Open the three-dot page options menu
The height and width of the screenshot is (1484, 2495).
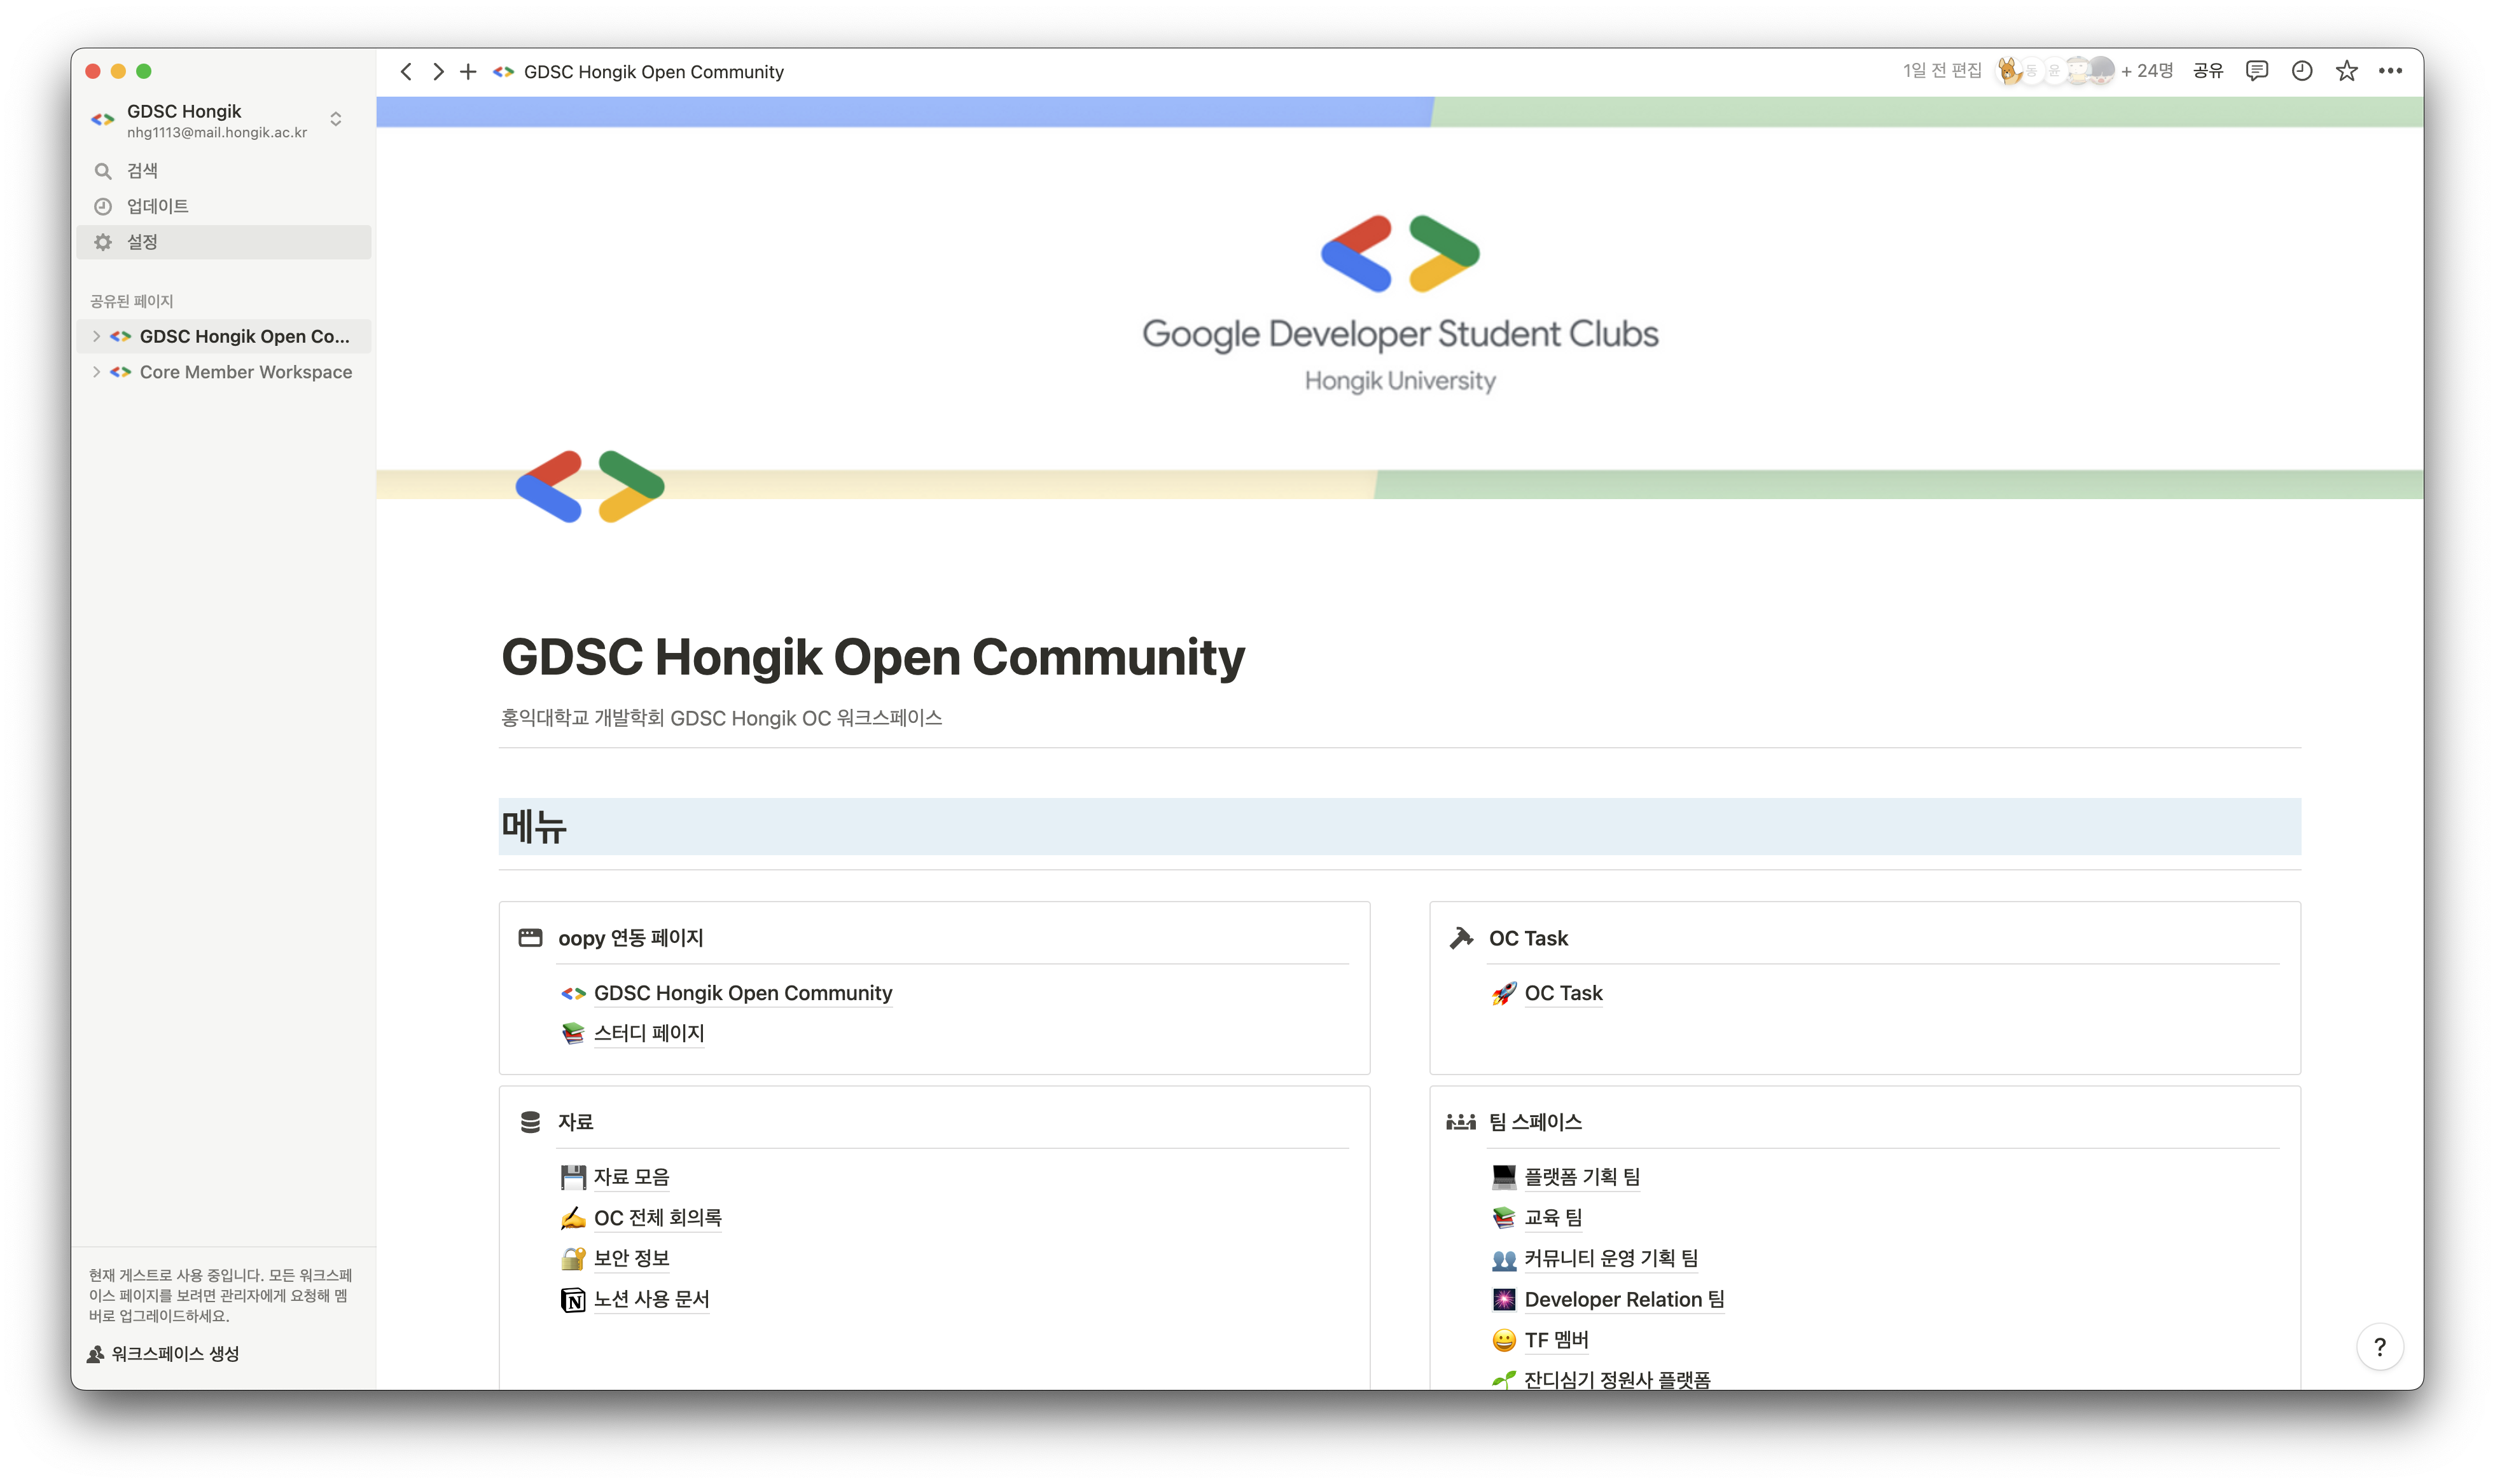[2390, 71]
